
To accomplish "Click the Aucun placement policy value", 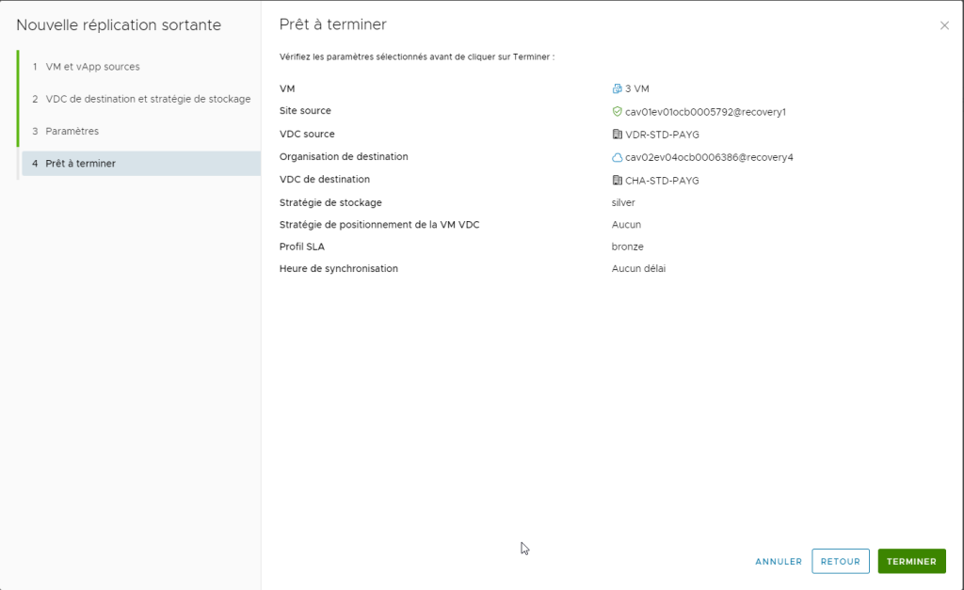I will click(626, 225).
